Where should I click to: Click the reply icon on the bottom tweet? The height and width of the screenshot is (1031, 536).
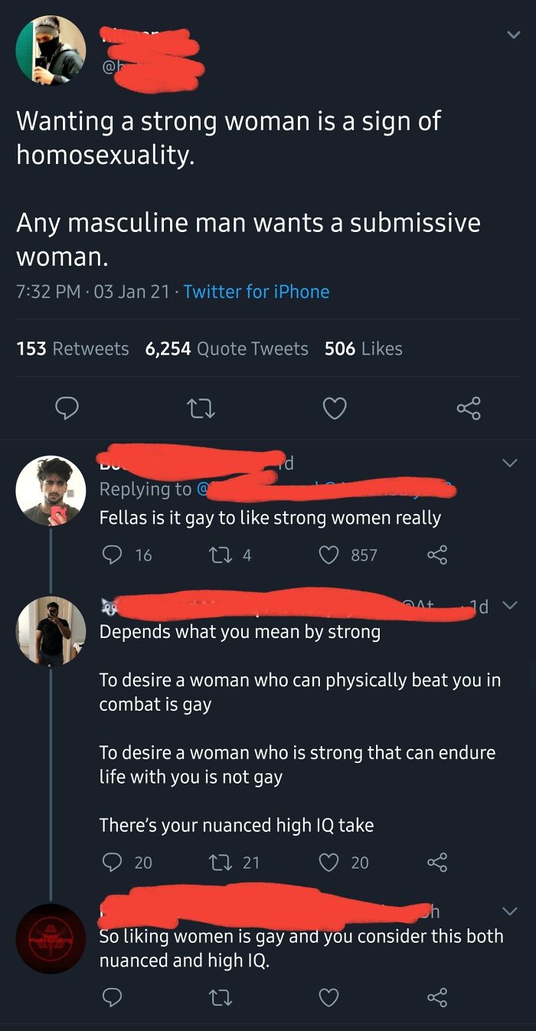point(112,997)
